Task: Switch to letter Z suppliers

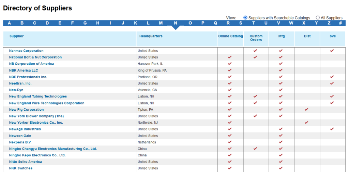Action: pos(329,23)
